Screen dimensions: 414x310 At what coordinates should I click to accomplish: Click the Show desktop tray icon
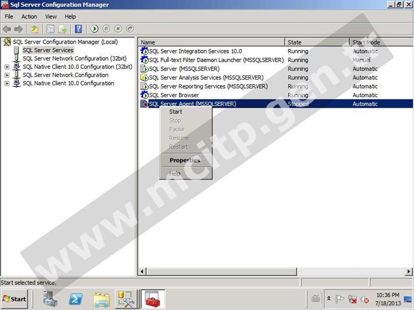pos(408,299)
